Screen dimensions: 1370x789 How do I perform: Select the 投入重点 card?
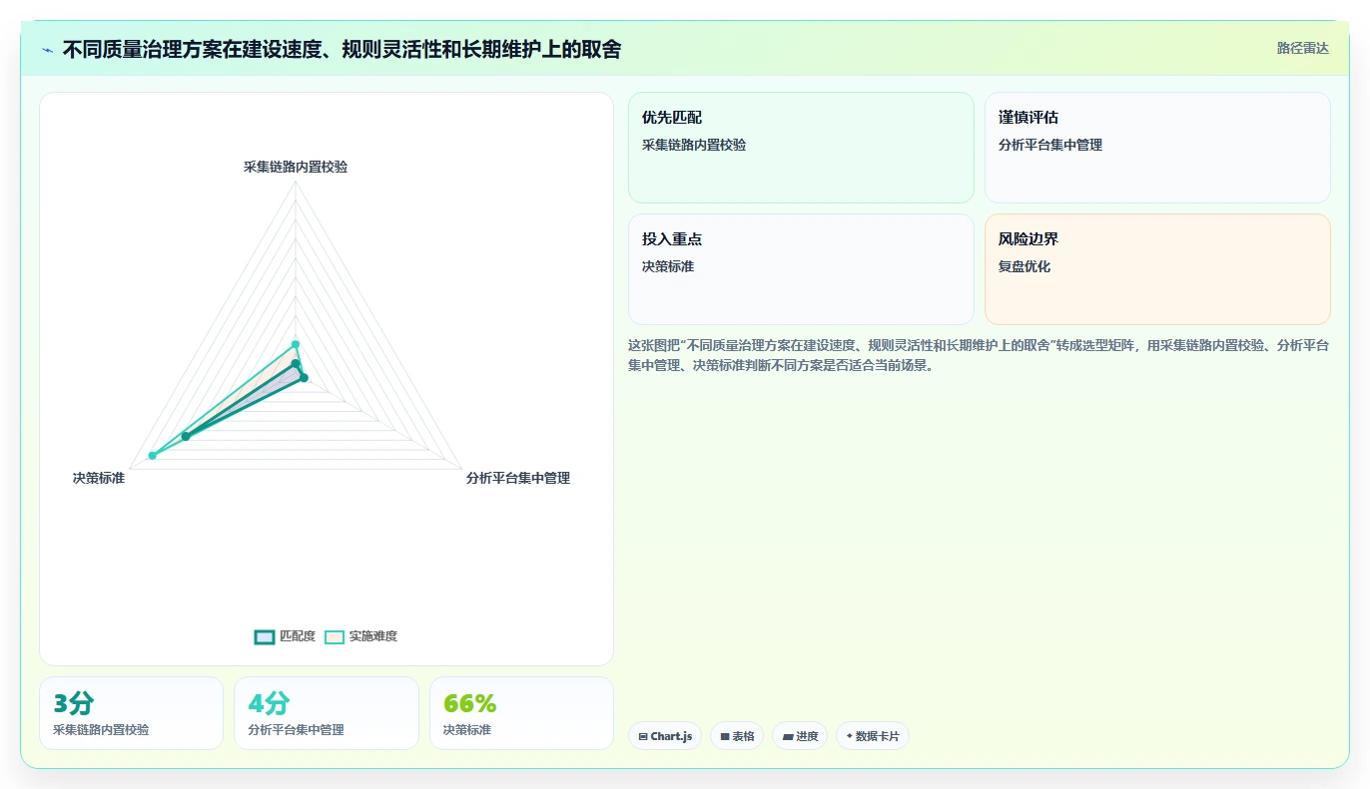pos(801,269)
